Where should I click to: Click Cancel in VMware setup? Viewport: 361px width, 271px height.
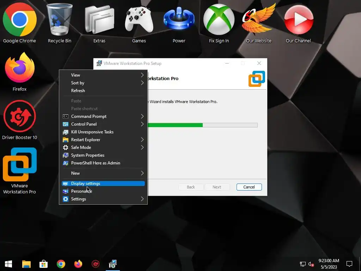249,187
